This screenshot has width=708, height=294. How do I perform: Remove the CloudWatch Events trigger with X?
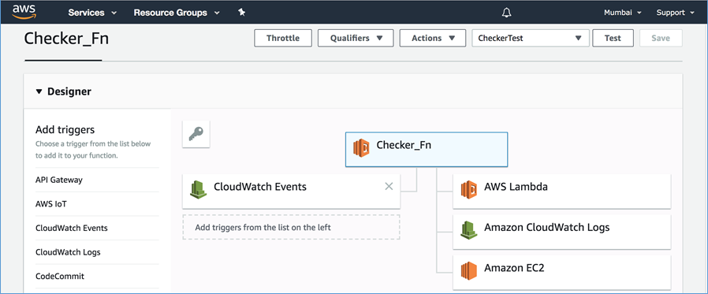(389, 186)
